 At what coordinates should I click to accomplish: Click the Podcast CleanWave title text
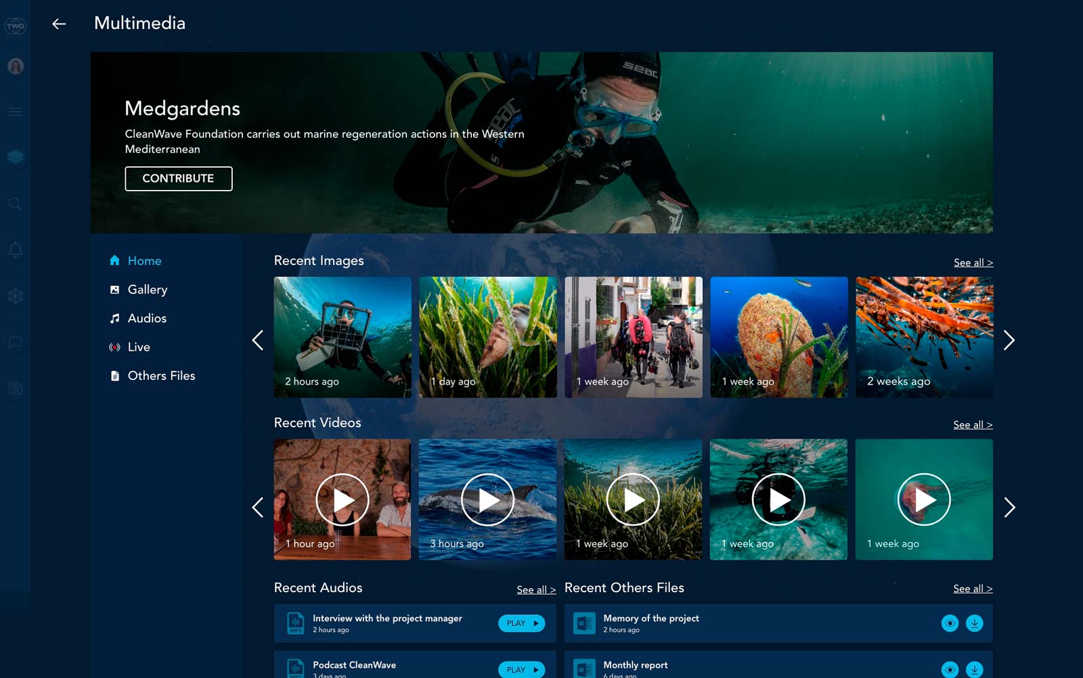pos(354,665)
